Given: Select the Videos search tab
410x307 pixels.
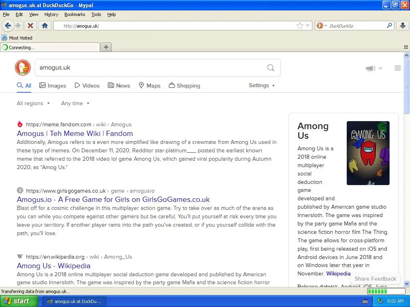Looking at the screenshot, I should pos(87,86).
